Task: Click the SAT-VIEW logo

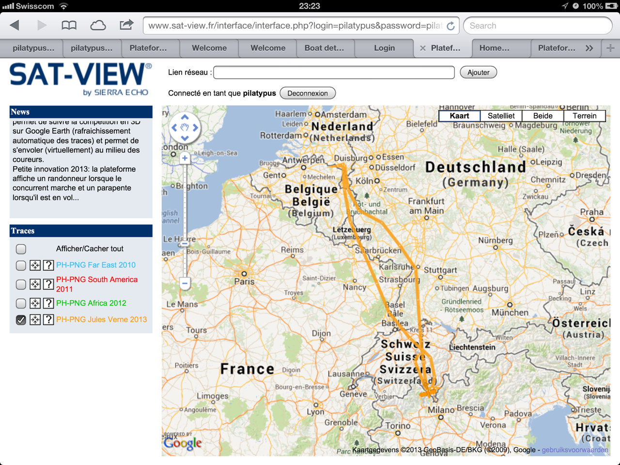Action: (80, 79)
